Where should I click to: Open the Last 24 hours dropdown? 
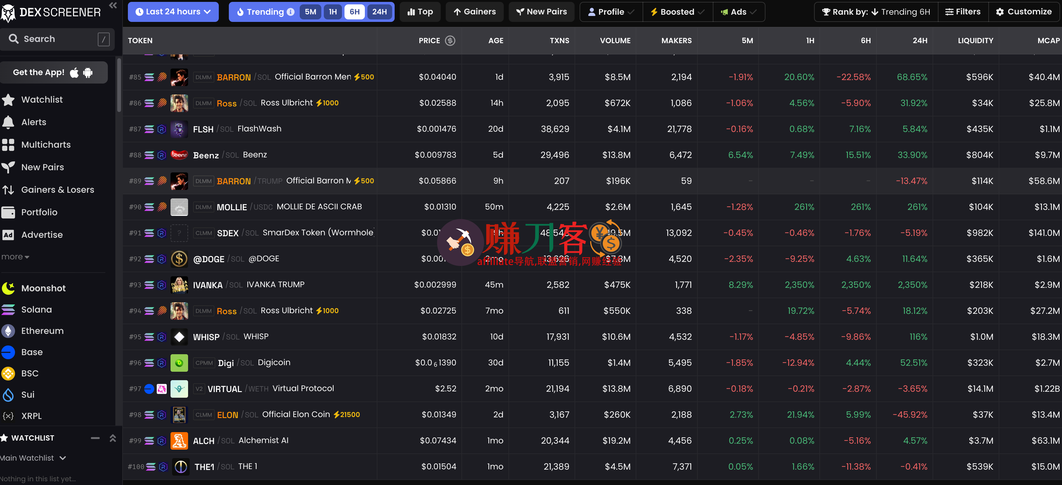tap(173, 12)
